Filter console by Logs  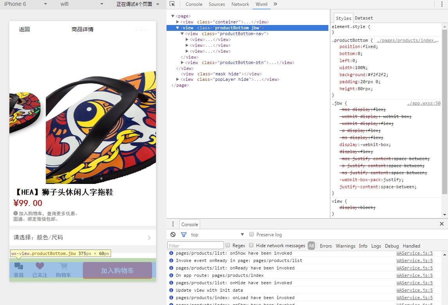376,246
